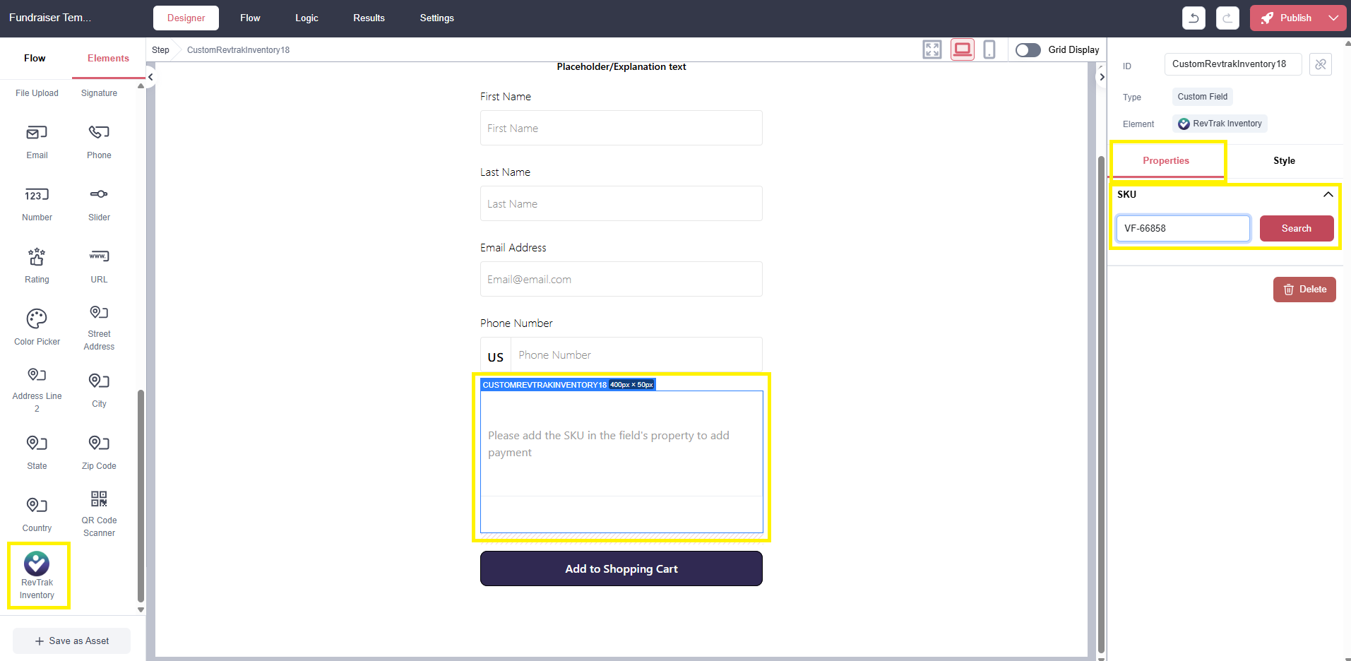This screenshot has width=1351, height=661.
Task: Open the Designer tab
Action: point(186,18)
